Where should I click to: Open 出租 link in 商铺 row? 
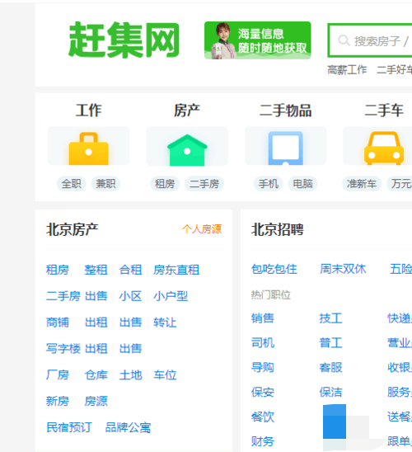coord(96,323)
